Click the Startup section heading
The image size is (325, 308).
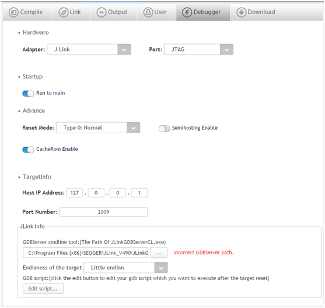click(33, 77)
